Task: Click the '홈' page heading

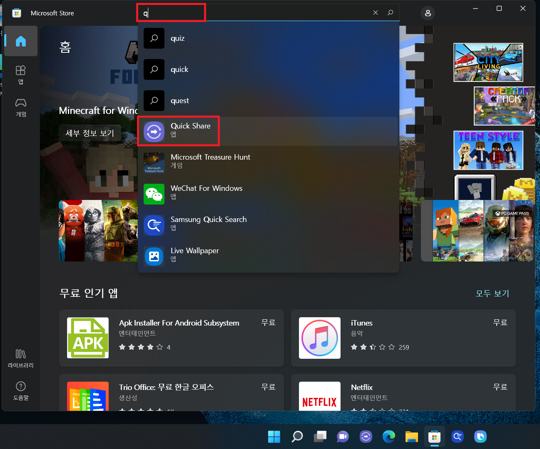Action: (x=65, y=47)
